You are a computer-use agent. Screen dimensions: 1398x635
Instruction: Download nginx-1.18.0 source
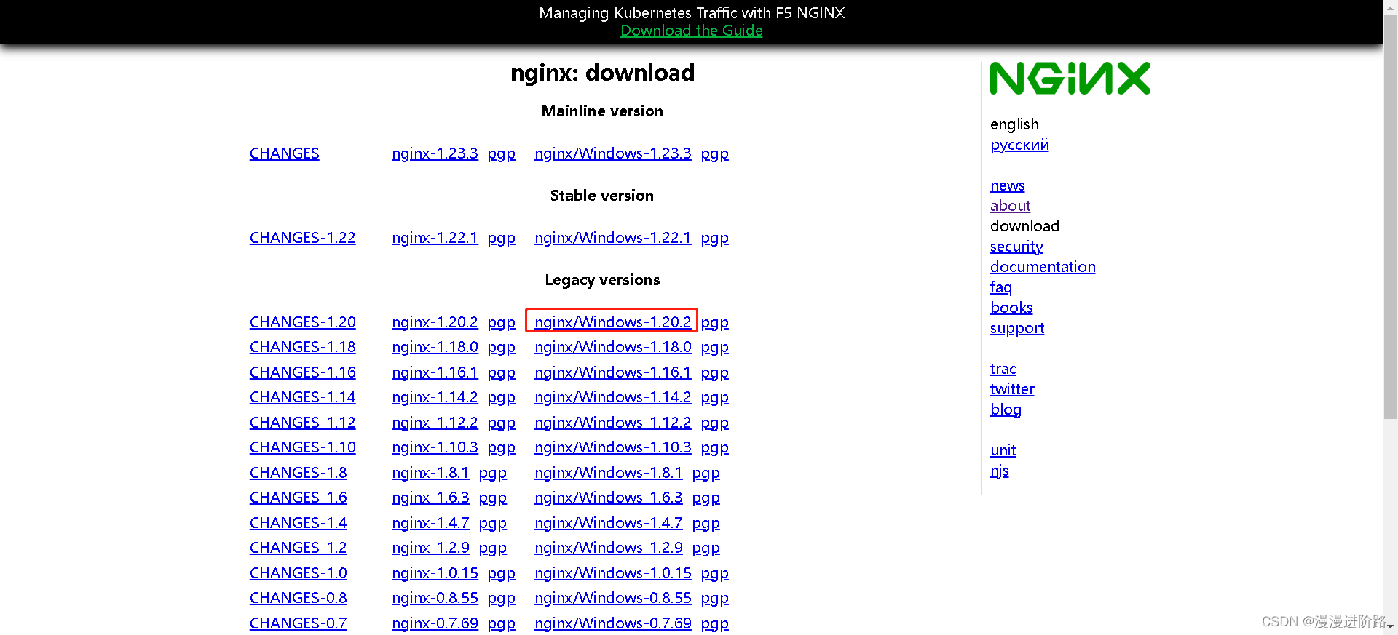435,347
